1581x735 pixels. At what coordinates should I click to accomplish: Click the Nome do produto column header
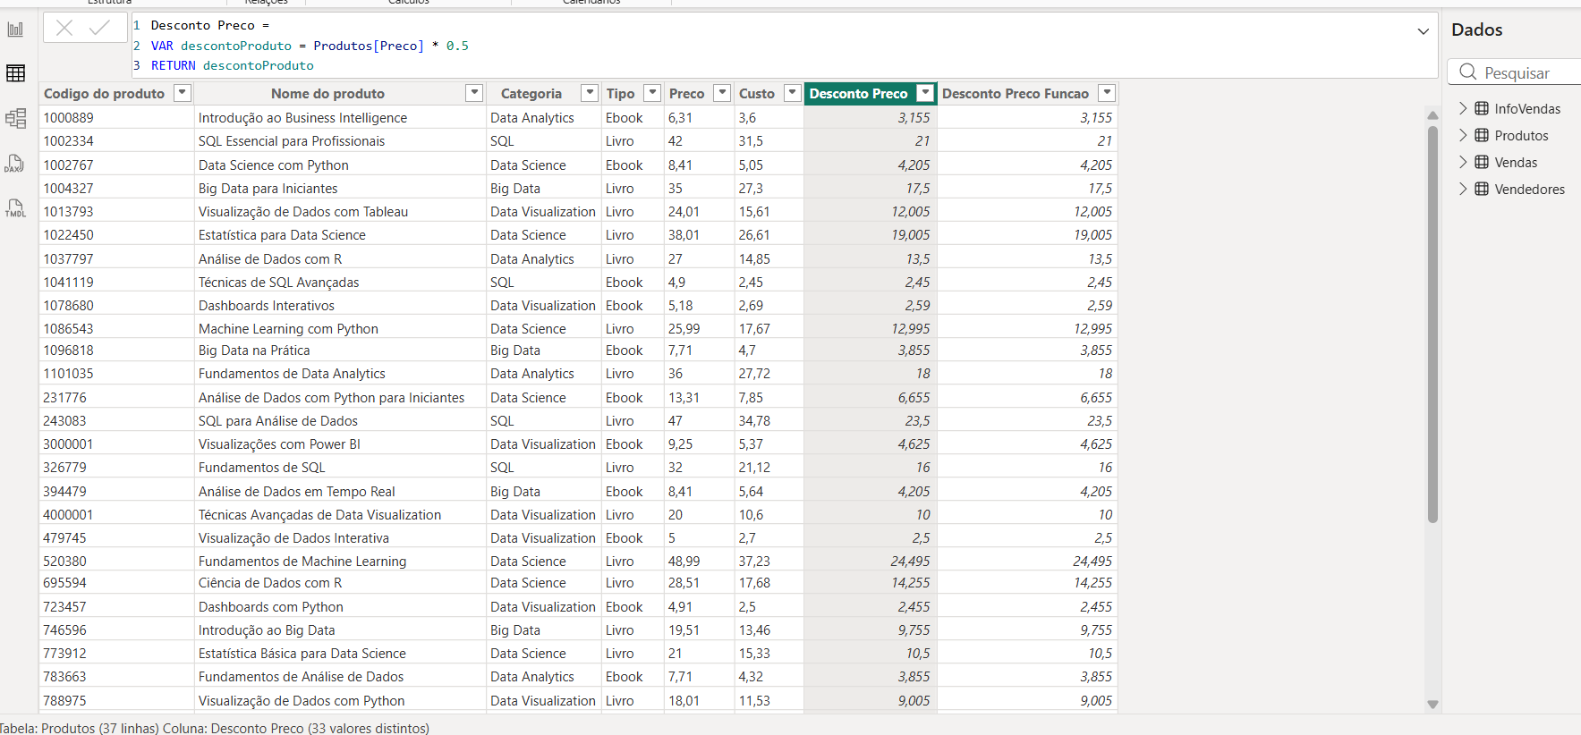[328, 93]
